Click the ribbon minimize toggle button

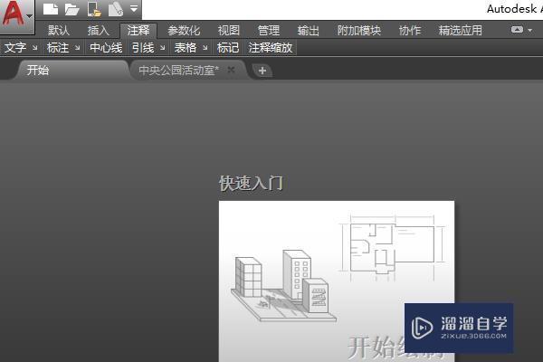point(517,30)
